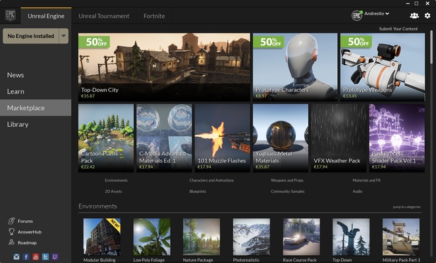
Task: Open the Top-Down City featured item
Action: [x=164, y=67]
